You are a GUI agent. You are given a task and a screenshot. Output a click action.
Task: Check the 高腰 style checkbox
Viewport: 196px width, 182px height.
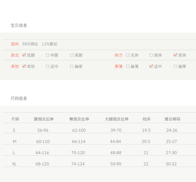click(72, 55)
